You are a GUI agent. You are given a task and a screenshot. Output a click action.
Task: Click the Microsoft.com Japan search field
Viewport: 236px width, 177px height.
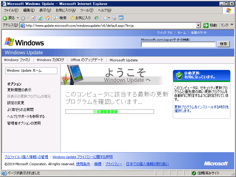[178, 45]
